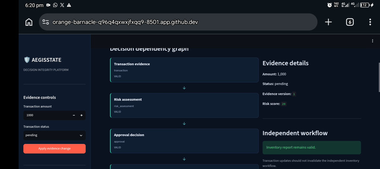Image resolution: width=380 pixels, height=169 pixels.
Task: Click the 'Amount: 1,000' text
Action: click(x=274, y=74)
